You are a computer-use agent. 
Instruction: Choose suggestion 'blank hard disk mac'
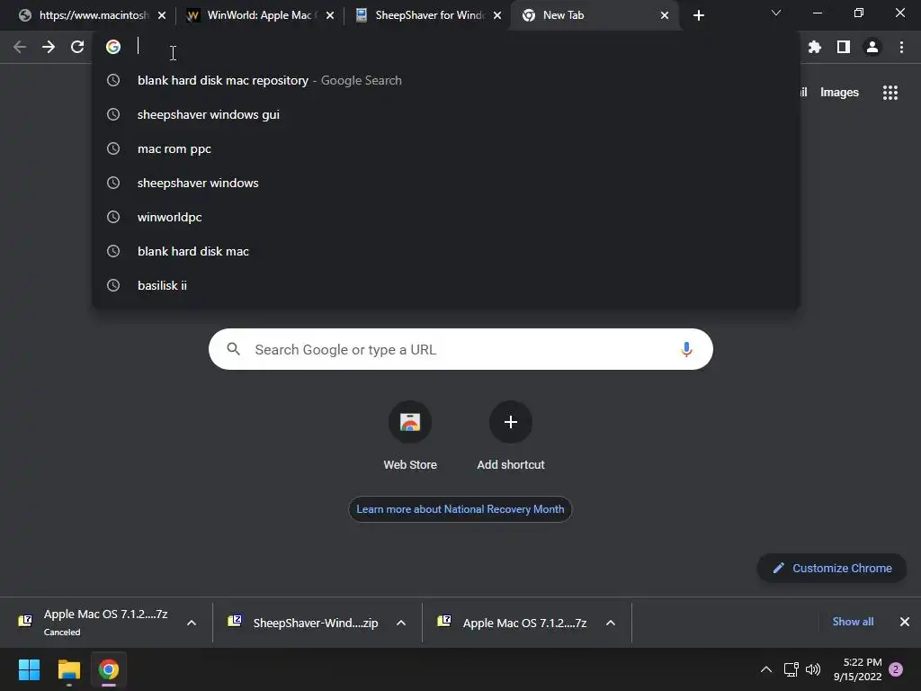coord(446,251)
